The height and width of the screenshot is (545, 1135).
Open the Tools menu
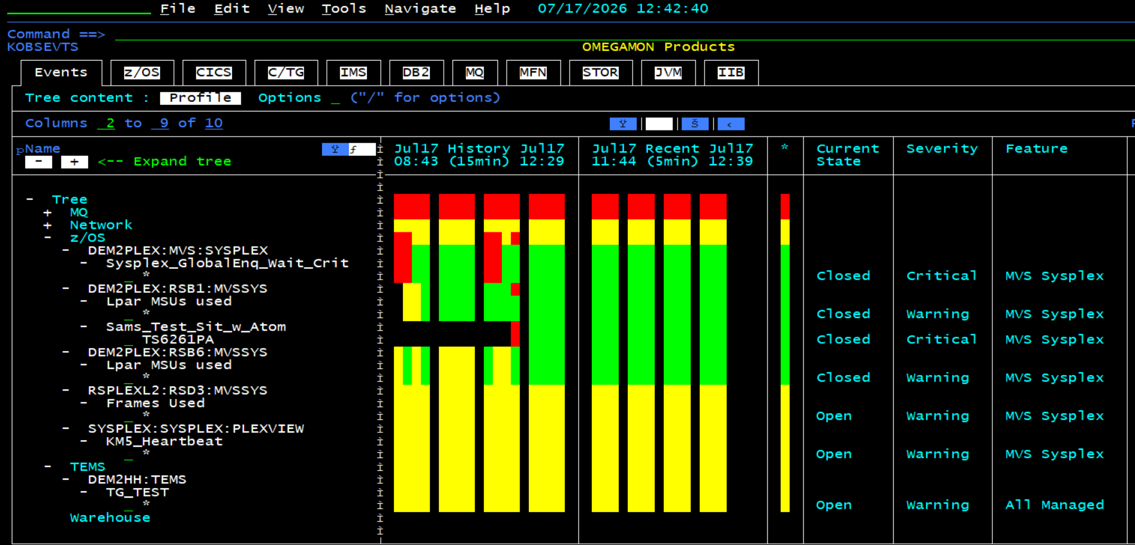pos(344,8)
